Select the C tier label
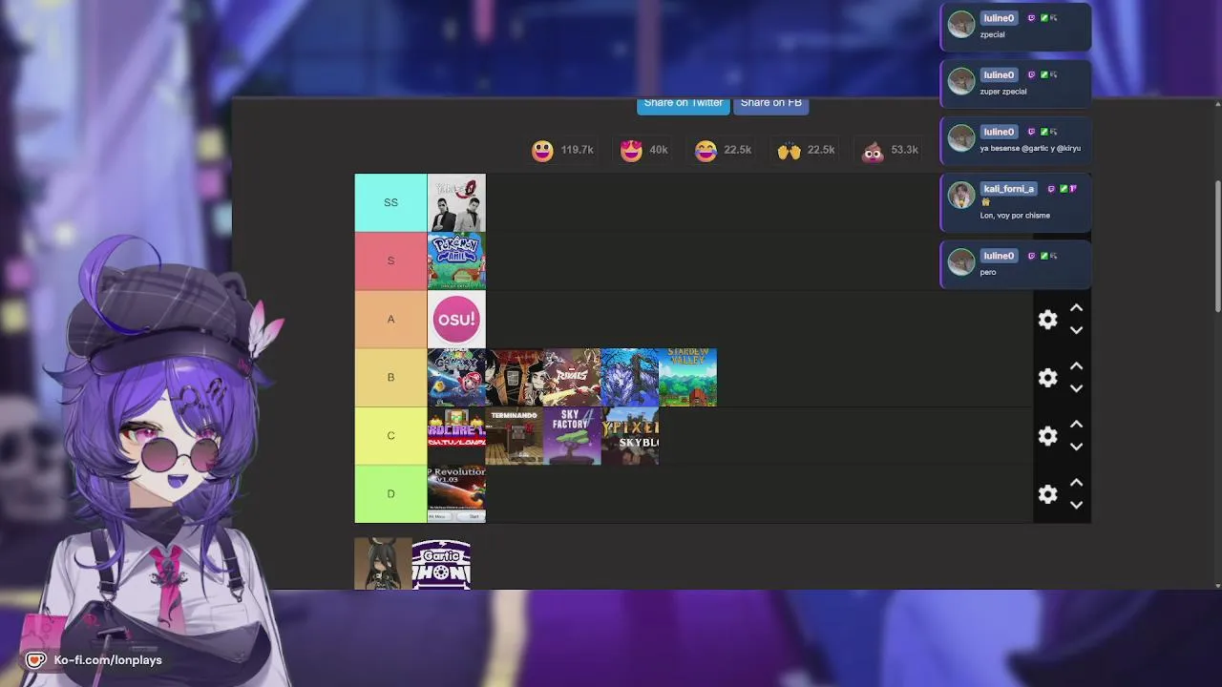The image size is (1222, 687). (390, 435)
